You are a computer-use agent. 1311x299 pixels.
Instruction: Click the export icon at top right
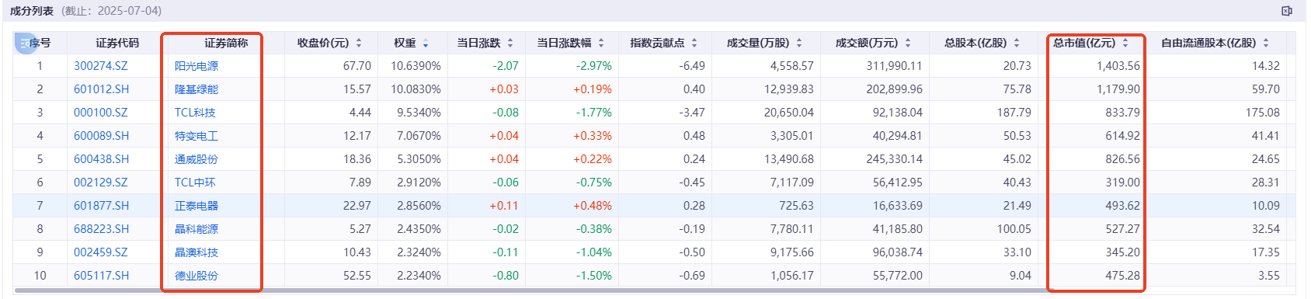point(1287,11)
